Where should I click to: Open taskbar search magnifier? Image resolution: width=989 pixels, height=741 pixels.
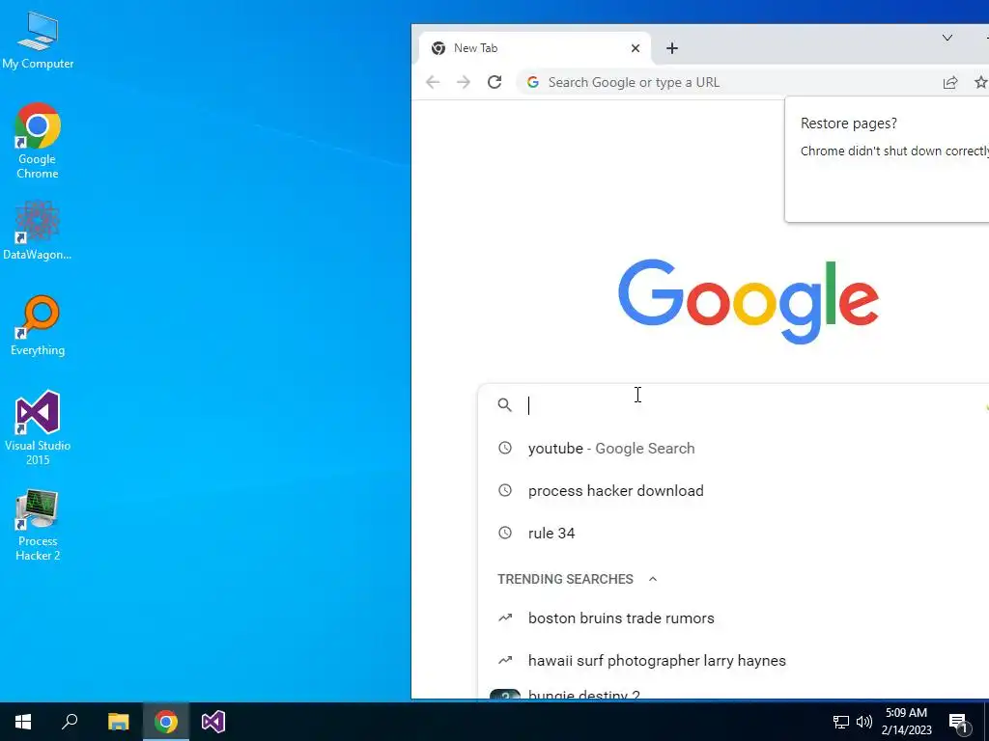70,722
